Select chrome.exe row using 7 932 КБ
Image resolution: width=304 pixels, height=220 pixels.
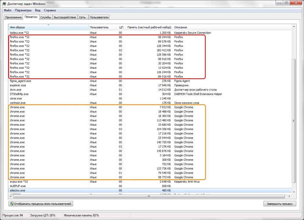150,107
